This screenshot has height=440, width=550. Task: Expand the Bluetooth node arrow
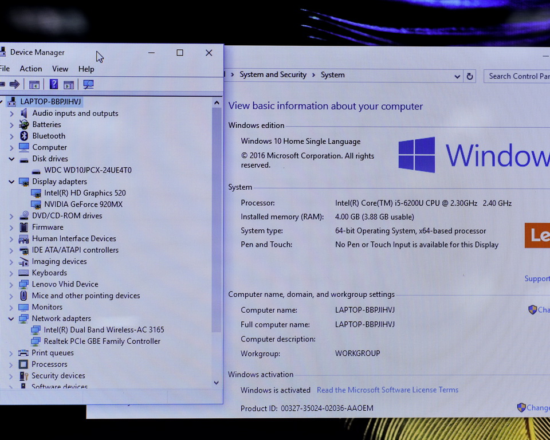(x=11, y=136)
